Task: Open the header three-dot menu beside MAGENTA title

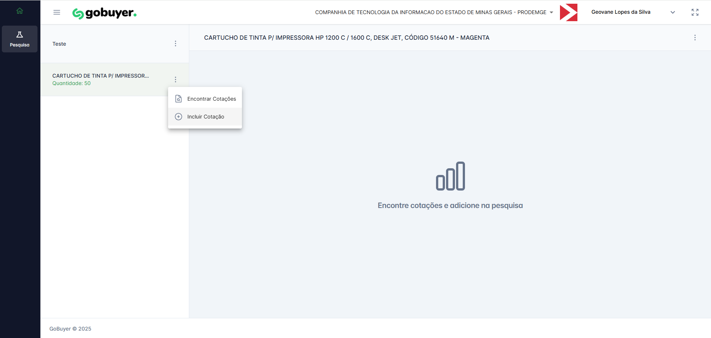Action: point(695,38)
